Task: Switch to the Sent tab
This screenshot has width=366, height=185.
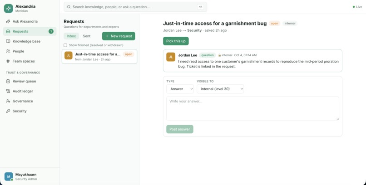Action: [x=87, y=36]
